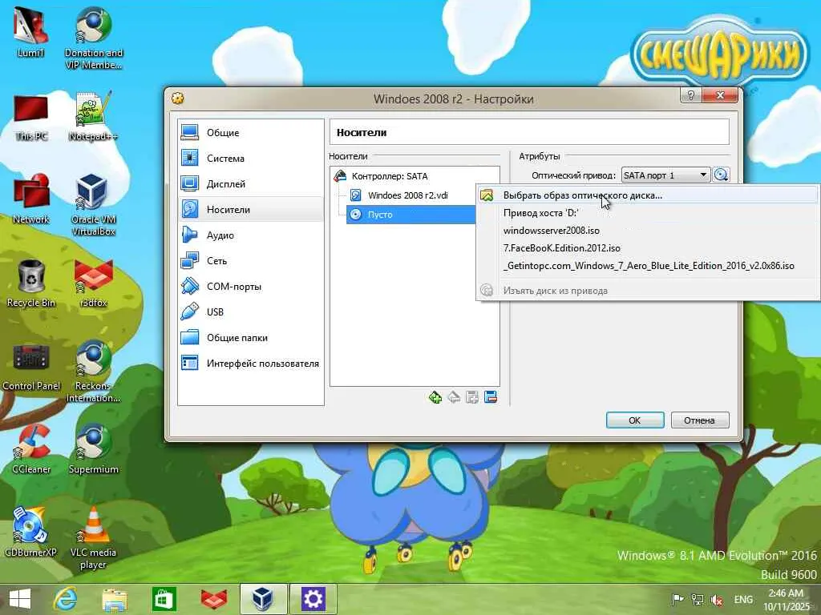Image resolution: width=821 pixels, height=615 pixels.
Task: Select the Windows_7_Aero_Blue_Lite_Edition iso
Action: coord(648,266)
